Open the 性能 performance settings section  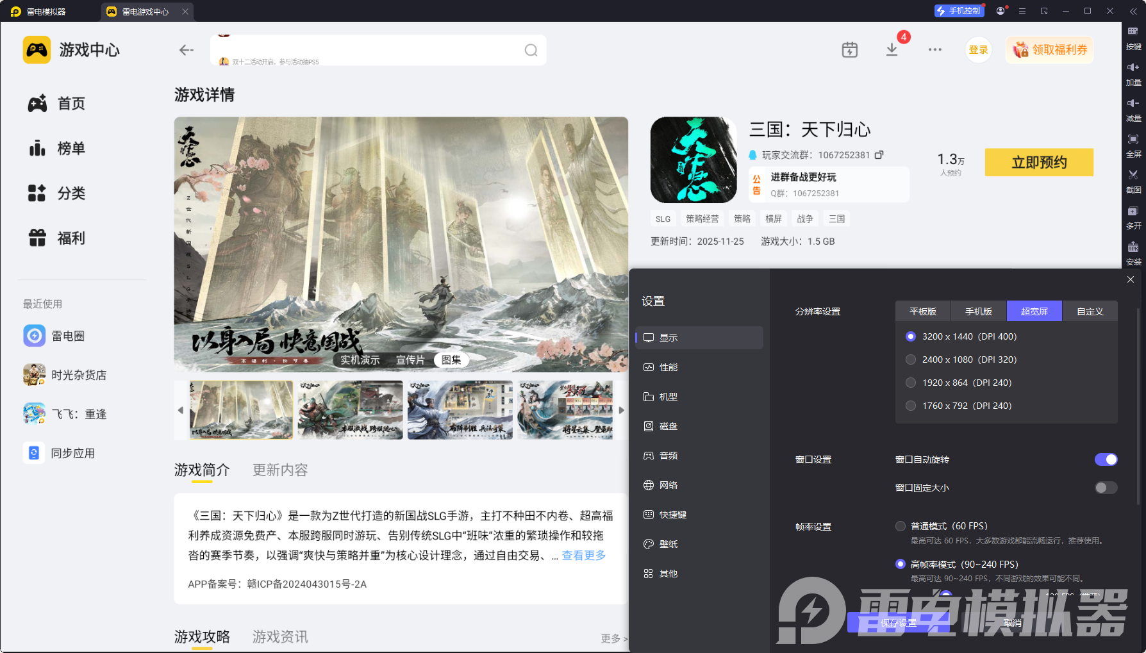tap(699, 367)
